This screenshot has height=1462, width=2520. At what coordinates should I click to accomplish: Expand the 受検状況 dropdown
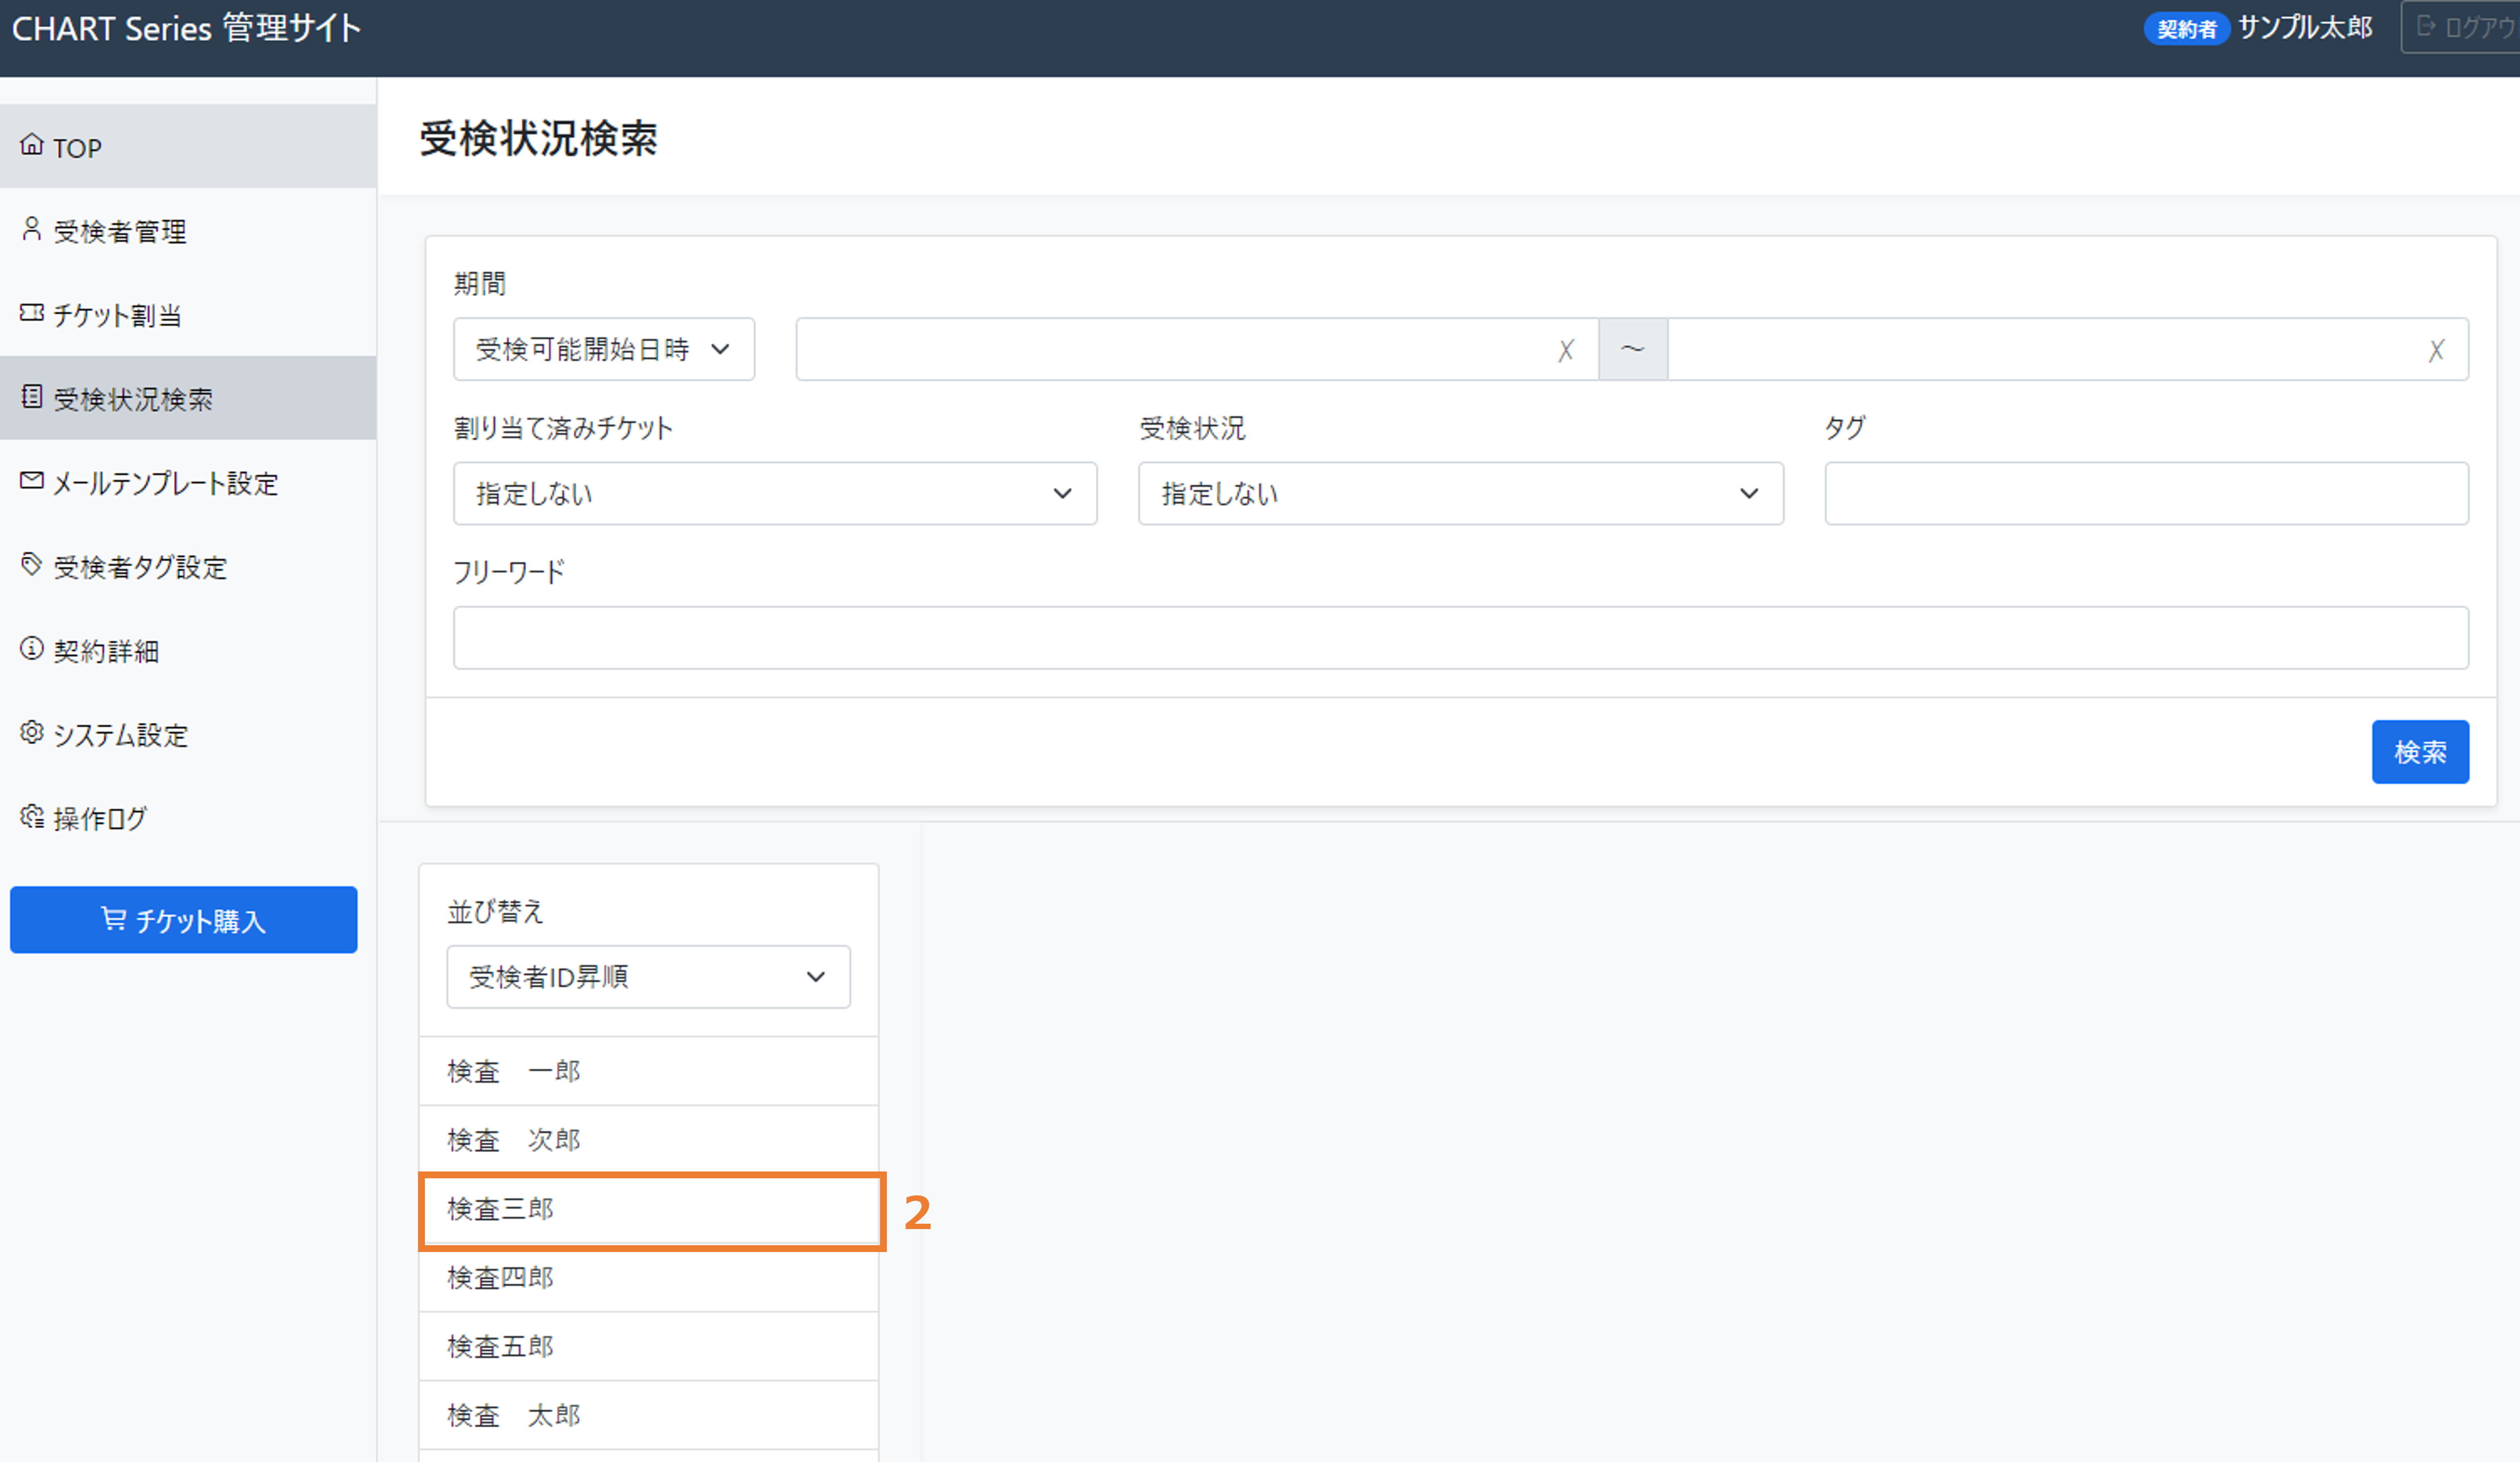pyautogui.click(x=1460, y=493)
